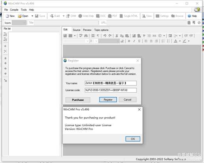Expand the Open button dropdown arrow
The width and height of the screenshot is (204, 163).
click(x=32, y=16)
